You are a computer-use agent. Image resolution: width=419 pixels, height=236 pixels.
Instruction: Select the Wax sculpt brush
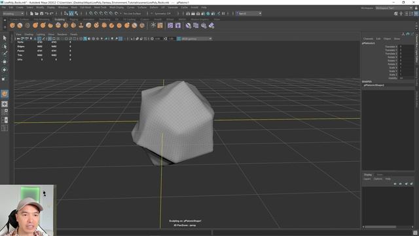click(89, 26)
